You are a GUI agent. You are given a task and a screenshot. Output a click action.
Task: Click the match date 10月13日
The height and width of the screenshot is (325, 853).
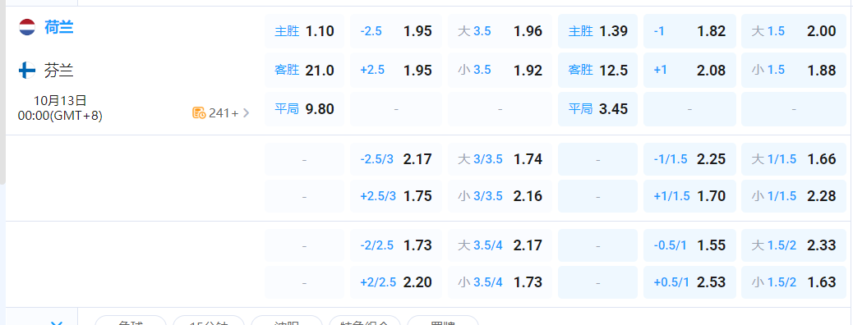[x=60, y=101]
